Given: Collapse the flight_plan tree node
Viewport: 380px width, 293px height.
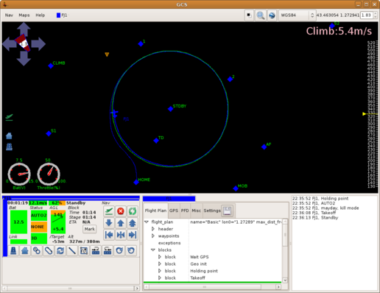Looking at the screenshot, I should 147,222.
